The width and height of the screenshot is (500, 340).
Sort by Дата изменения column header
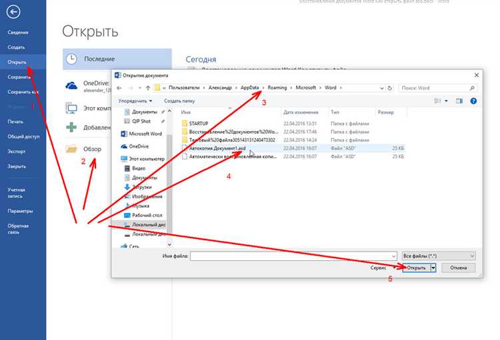point(301,112)
